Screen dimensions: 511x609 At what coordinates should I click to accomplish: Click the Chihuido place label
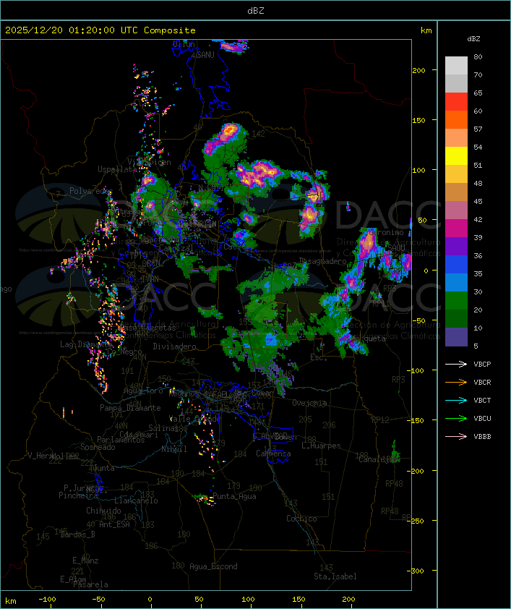[x=103, y=511]
